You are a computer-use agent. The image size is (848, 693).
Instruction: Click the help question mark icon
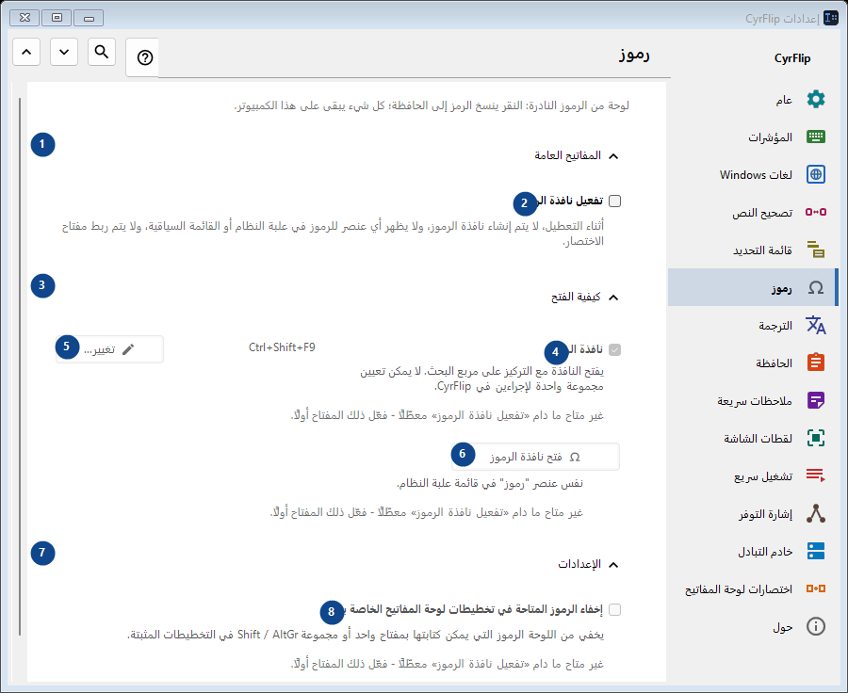click(145, 57)
